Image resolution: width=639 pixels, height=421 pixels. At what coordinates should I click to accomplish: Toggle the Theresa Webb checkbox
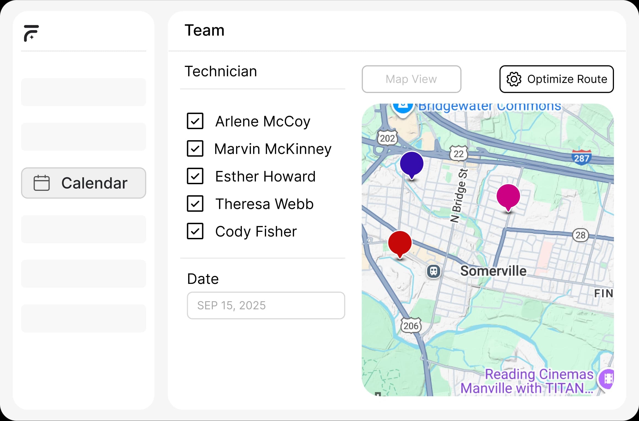[195, 204]
